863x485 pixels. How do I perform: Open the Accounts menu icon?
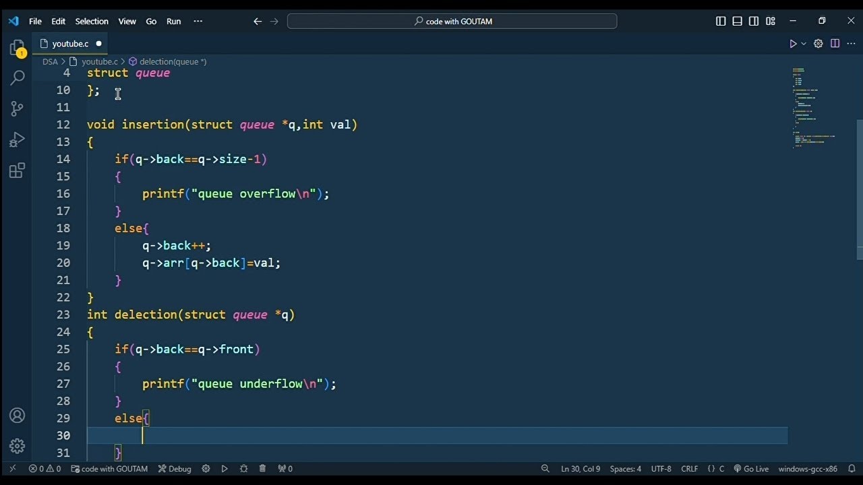[17, 416]
